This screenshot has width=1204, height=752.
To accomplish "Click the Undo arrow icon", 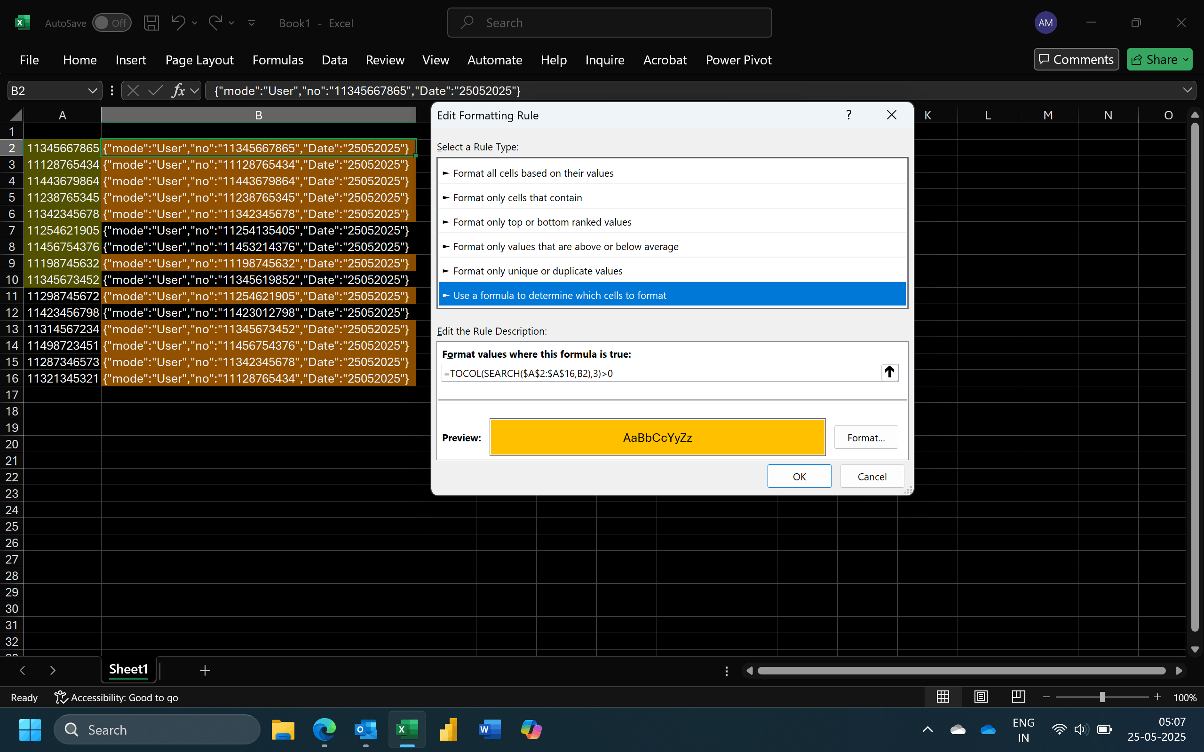I will click(x=178, y=23).
